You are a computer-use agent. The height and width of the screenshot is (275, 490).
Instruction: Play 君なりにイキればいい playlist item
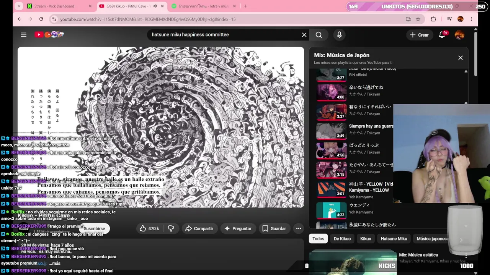[370, 107]
